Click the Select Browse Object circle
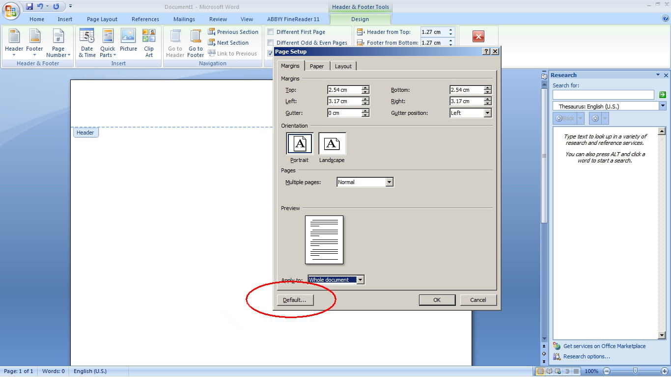 tap(544, 353)
